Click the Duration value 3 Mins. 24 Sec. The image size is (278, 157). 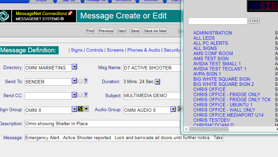(138, 82)
